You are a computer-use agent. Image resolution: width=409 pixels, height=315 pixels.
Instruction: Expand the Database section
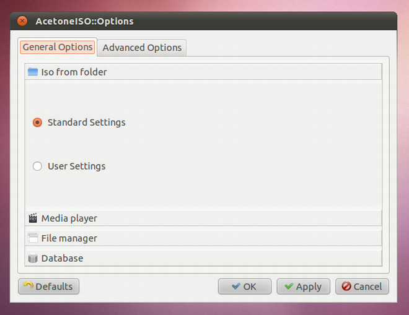coord(203,258)
